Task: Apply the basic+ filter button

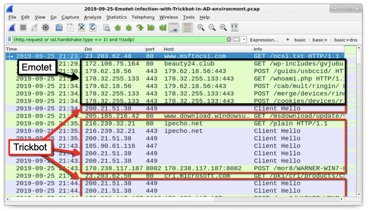Action: [320, 40]
